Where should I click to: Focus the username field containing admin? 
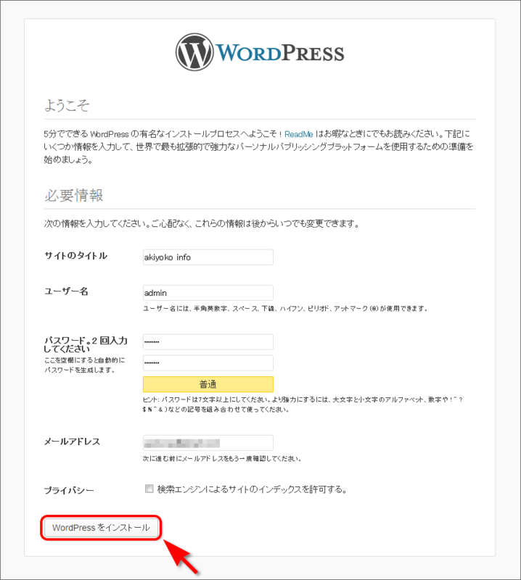coord(208,293)
